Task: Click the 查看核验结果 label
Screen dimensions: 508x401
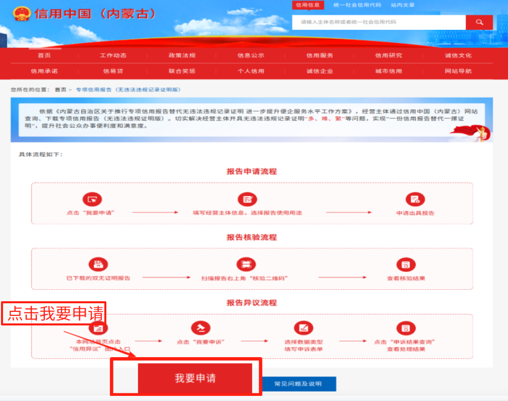Action: coord(406,278)
